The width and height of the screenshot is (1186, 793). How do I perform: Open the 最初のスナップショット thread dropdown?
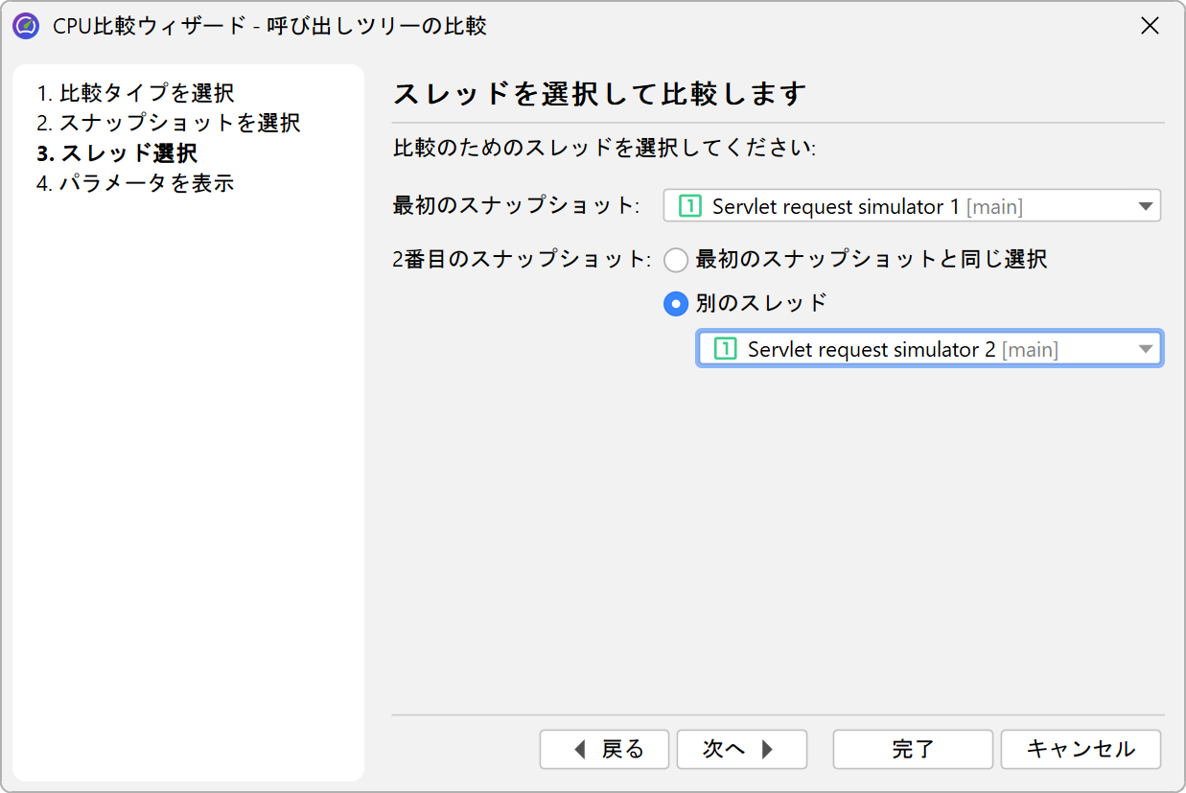click(x=911, y=206)
